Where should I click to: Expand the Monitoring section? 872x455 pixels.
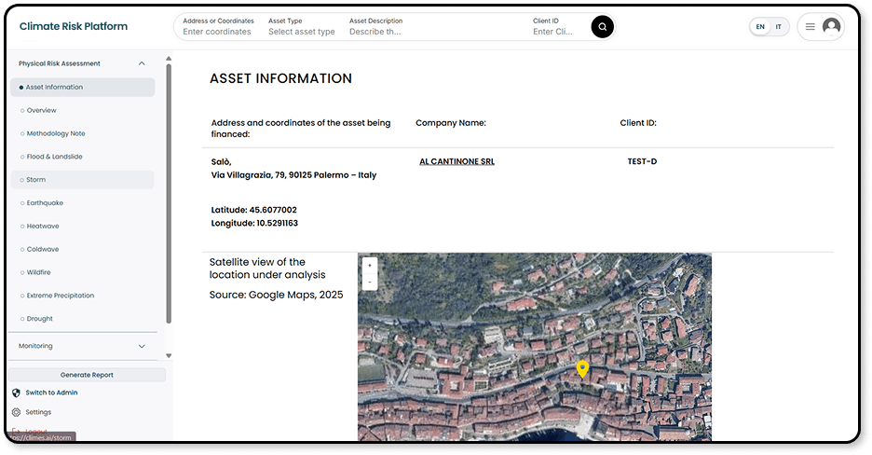(x=142, y=346)
